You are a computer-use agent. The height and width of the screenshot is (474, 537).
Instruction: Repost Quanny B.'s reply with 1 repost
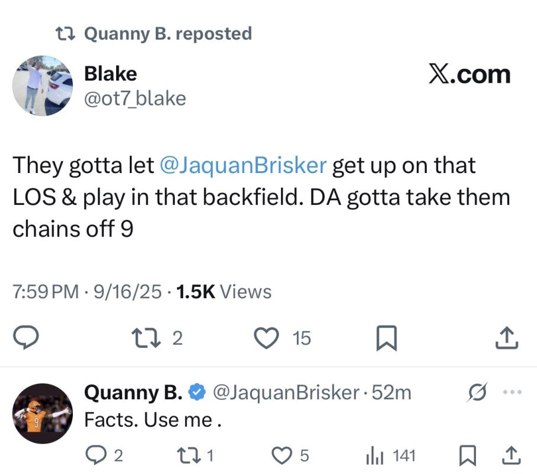pos(195,456)
